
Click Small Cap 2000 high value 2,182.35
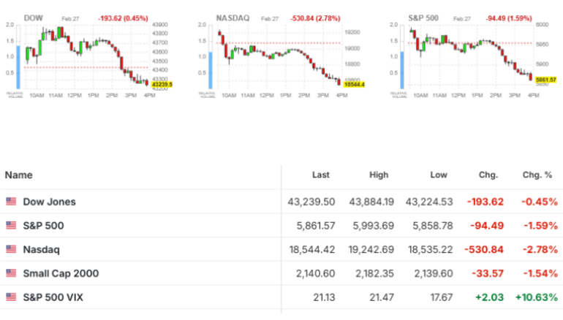click(374, 274)
